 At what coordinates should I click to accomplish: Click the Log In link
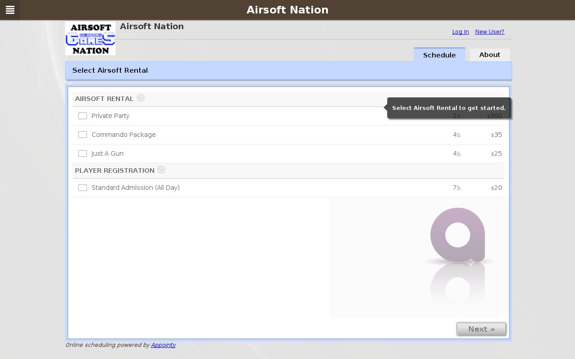(x=460, y=32)
